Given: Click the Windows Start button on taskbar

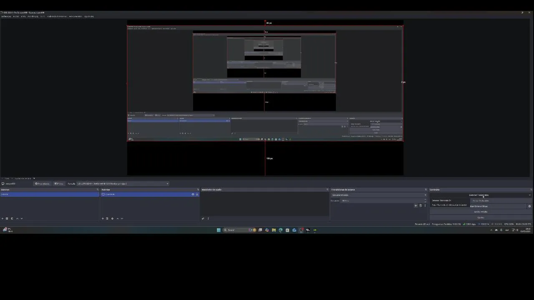Looking at the screenshot, I should [x=218, y=230].
